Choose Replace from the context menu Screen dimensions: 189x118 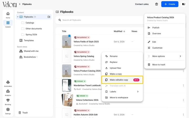pyautogui.click(x=122, y=62)
